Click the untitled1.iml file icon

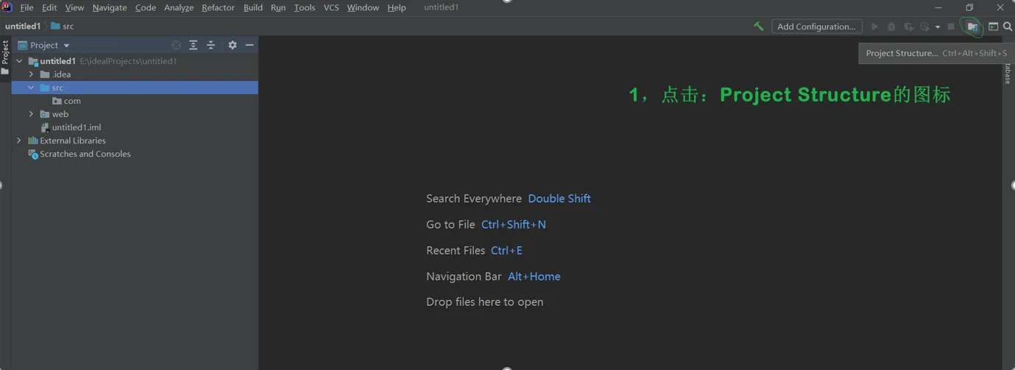(45, 127)
